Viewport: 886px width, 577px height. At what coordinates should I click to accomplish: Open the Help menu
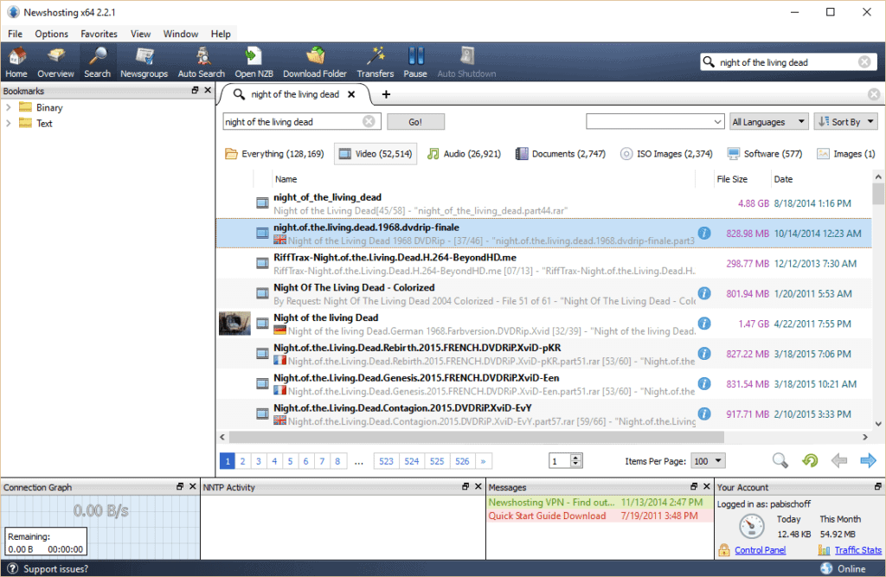coord(221,34)
